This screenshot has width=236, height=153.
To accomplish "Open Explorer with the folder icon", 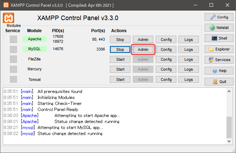I will 211,49.
